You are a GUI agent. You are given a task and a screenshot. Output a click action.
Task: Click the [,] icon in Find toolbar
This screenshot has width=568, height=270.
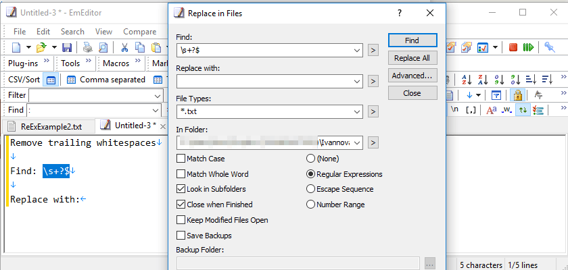[x=471, y=110]
